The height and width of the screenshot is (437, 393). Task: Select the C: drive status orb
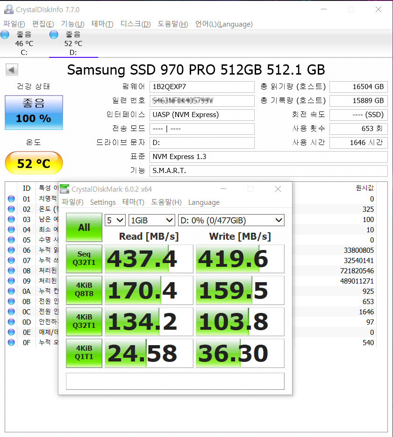tap(5, 35)
